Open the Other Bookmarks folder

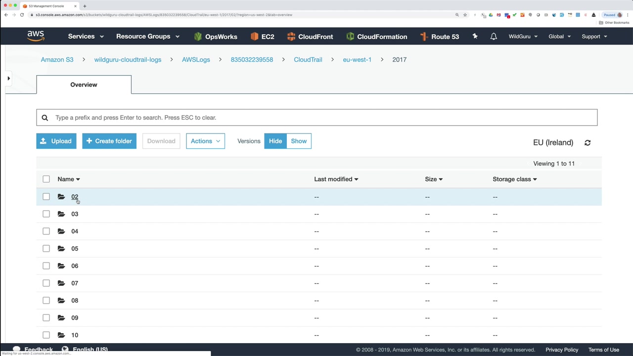point(615,23)
